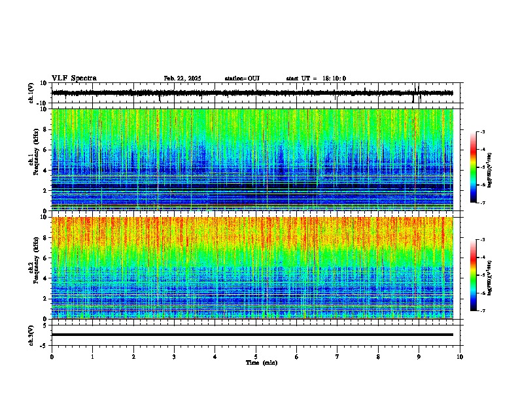Click the ch.2 spectrogram "6" kHz tick label
The width and height of the screenshot is (518, 400).
tap(45, 258)
